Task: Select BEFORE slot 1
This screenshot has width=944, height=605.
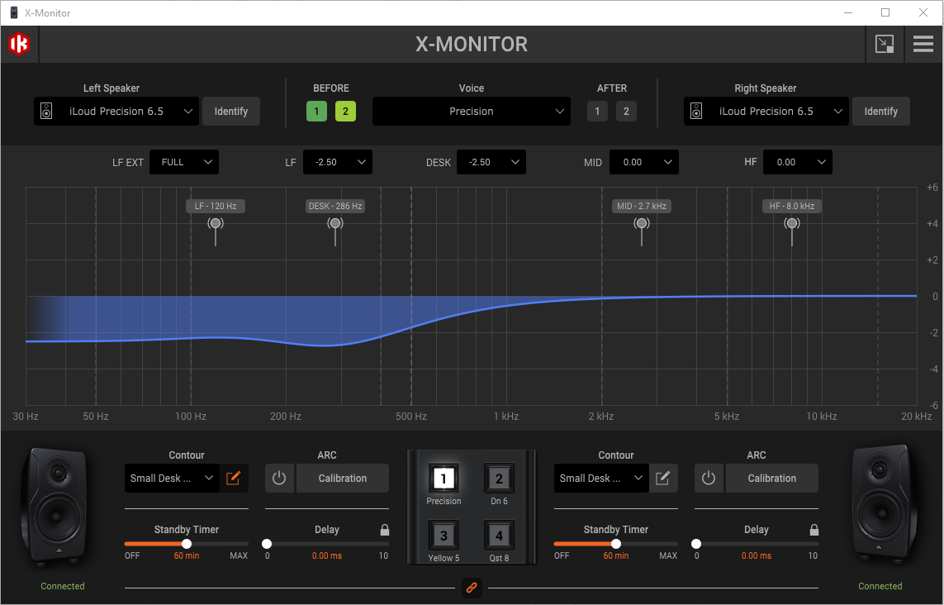Action: click(x=316, y=112)
